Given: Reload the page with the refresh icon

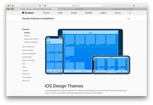Looking at the screenshot, I should point(104,6).
